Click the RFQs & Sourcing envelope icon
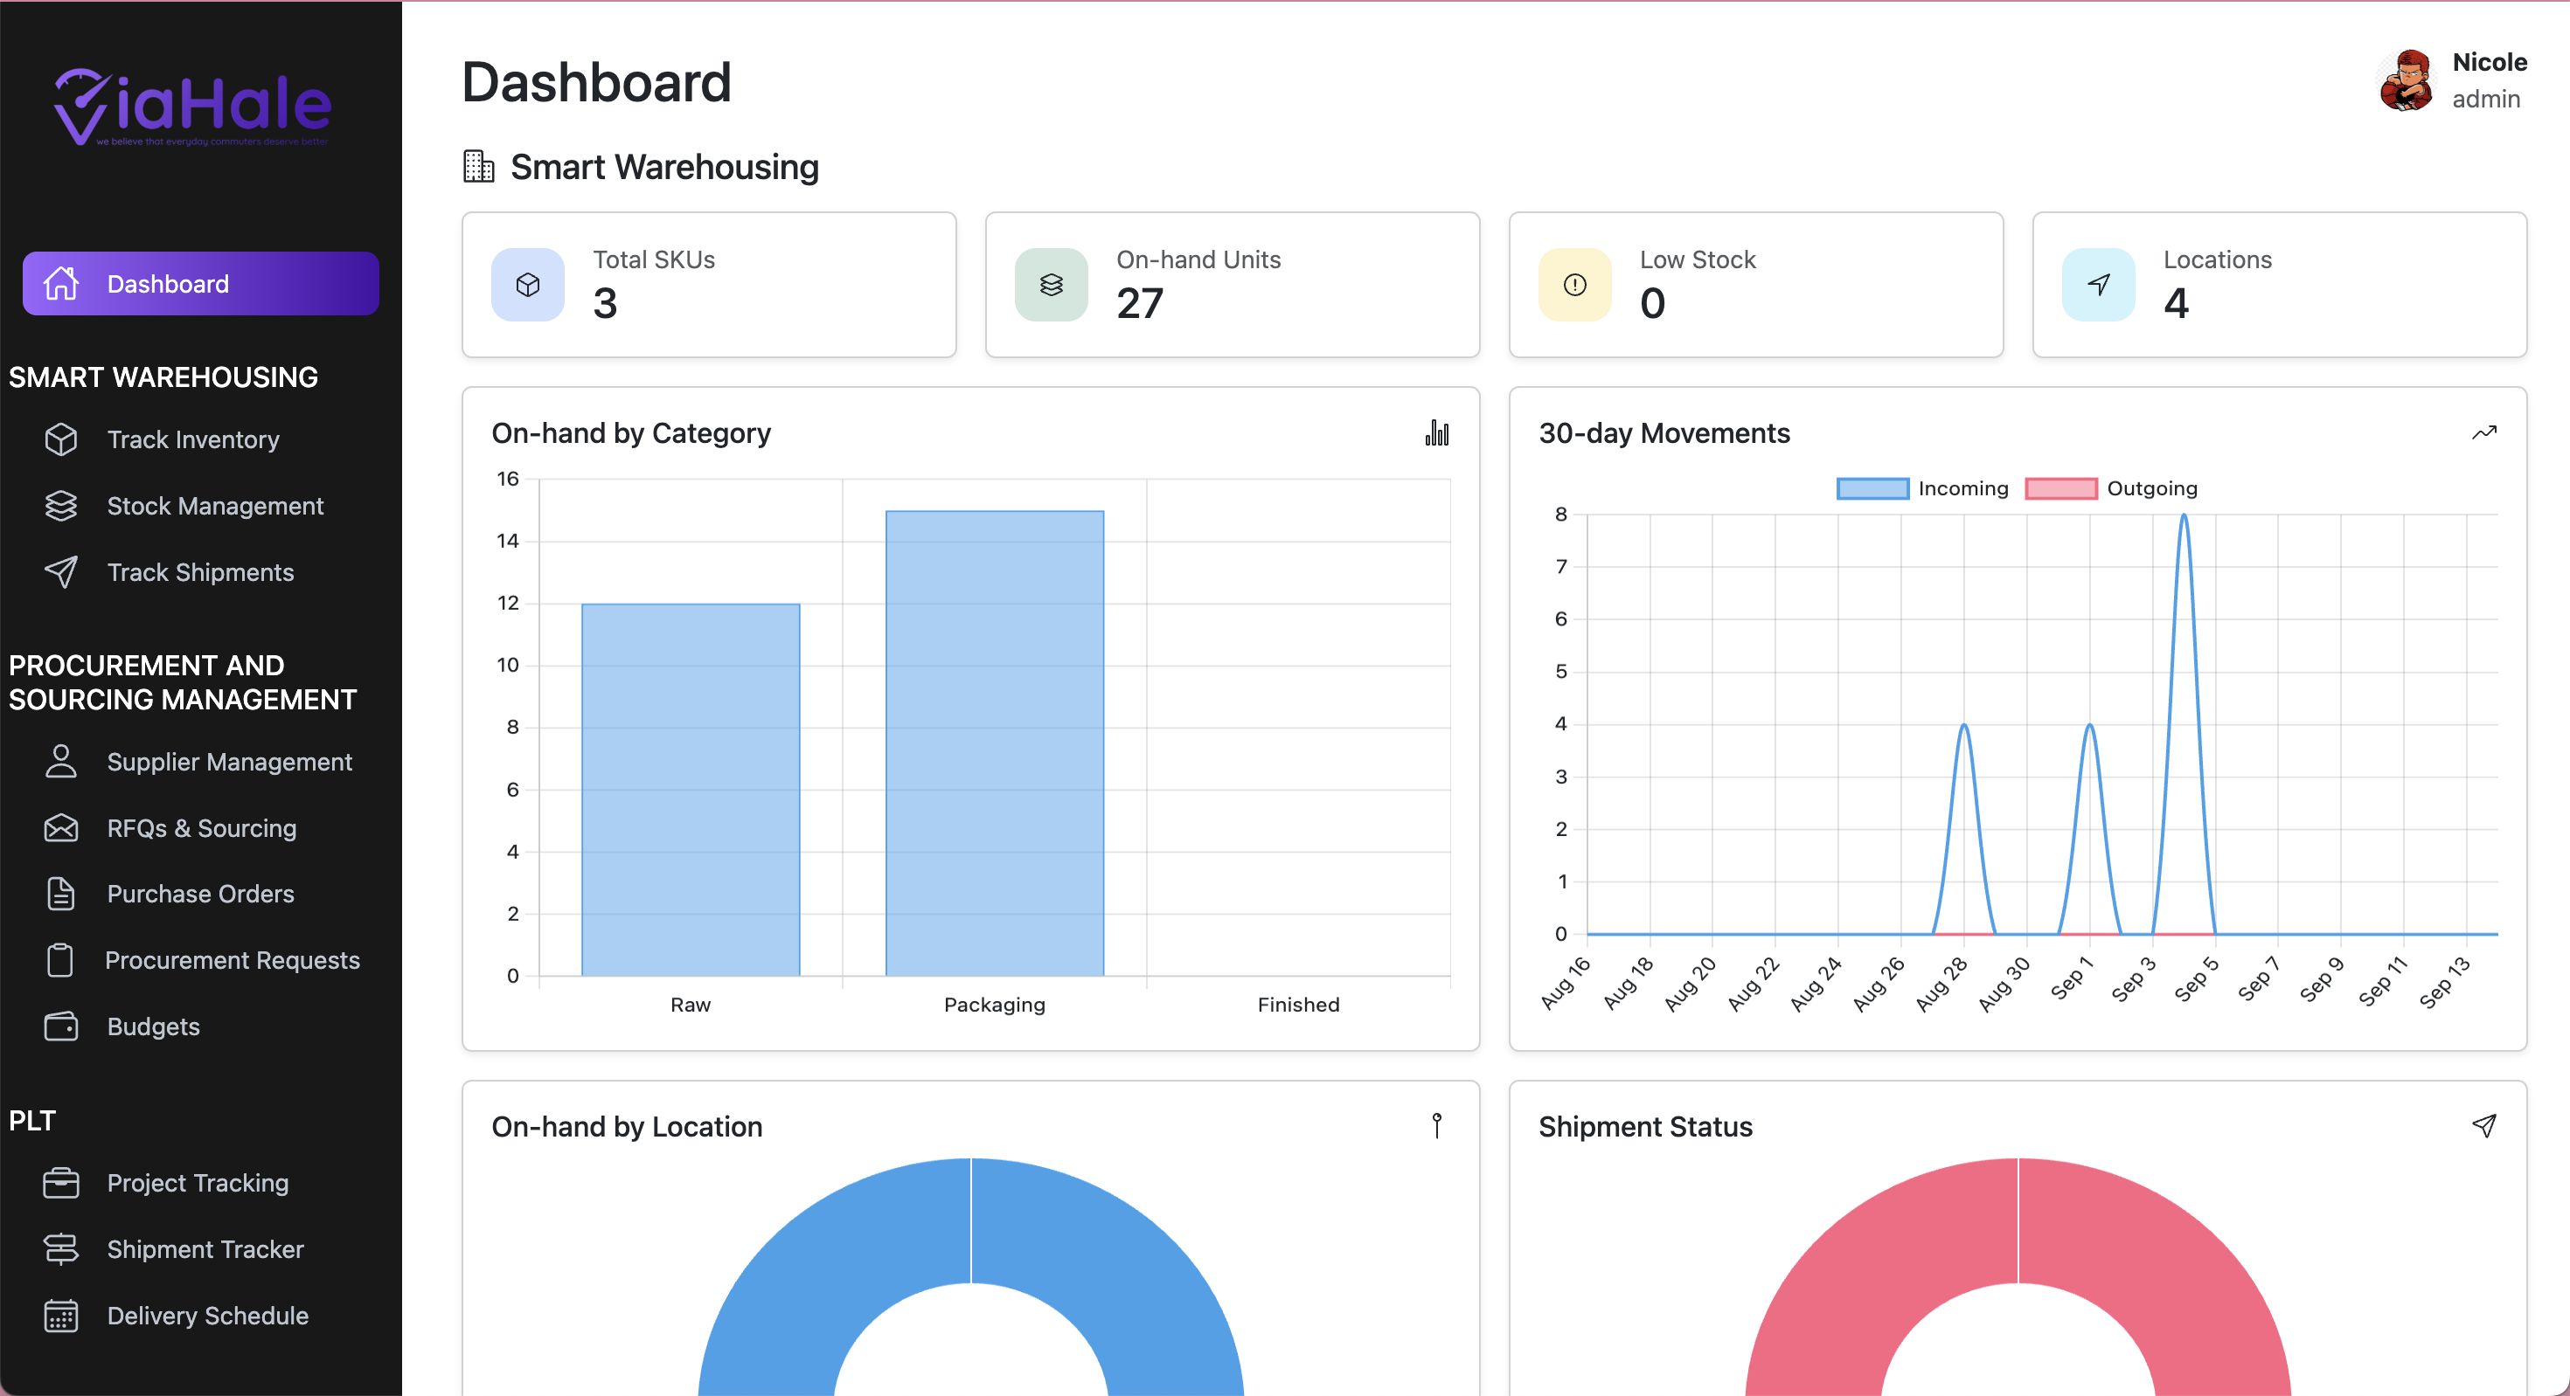The image size is (2570, 1396). coord(61,827)
